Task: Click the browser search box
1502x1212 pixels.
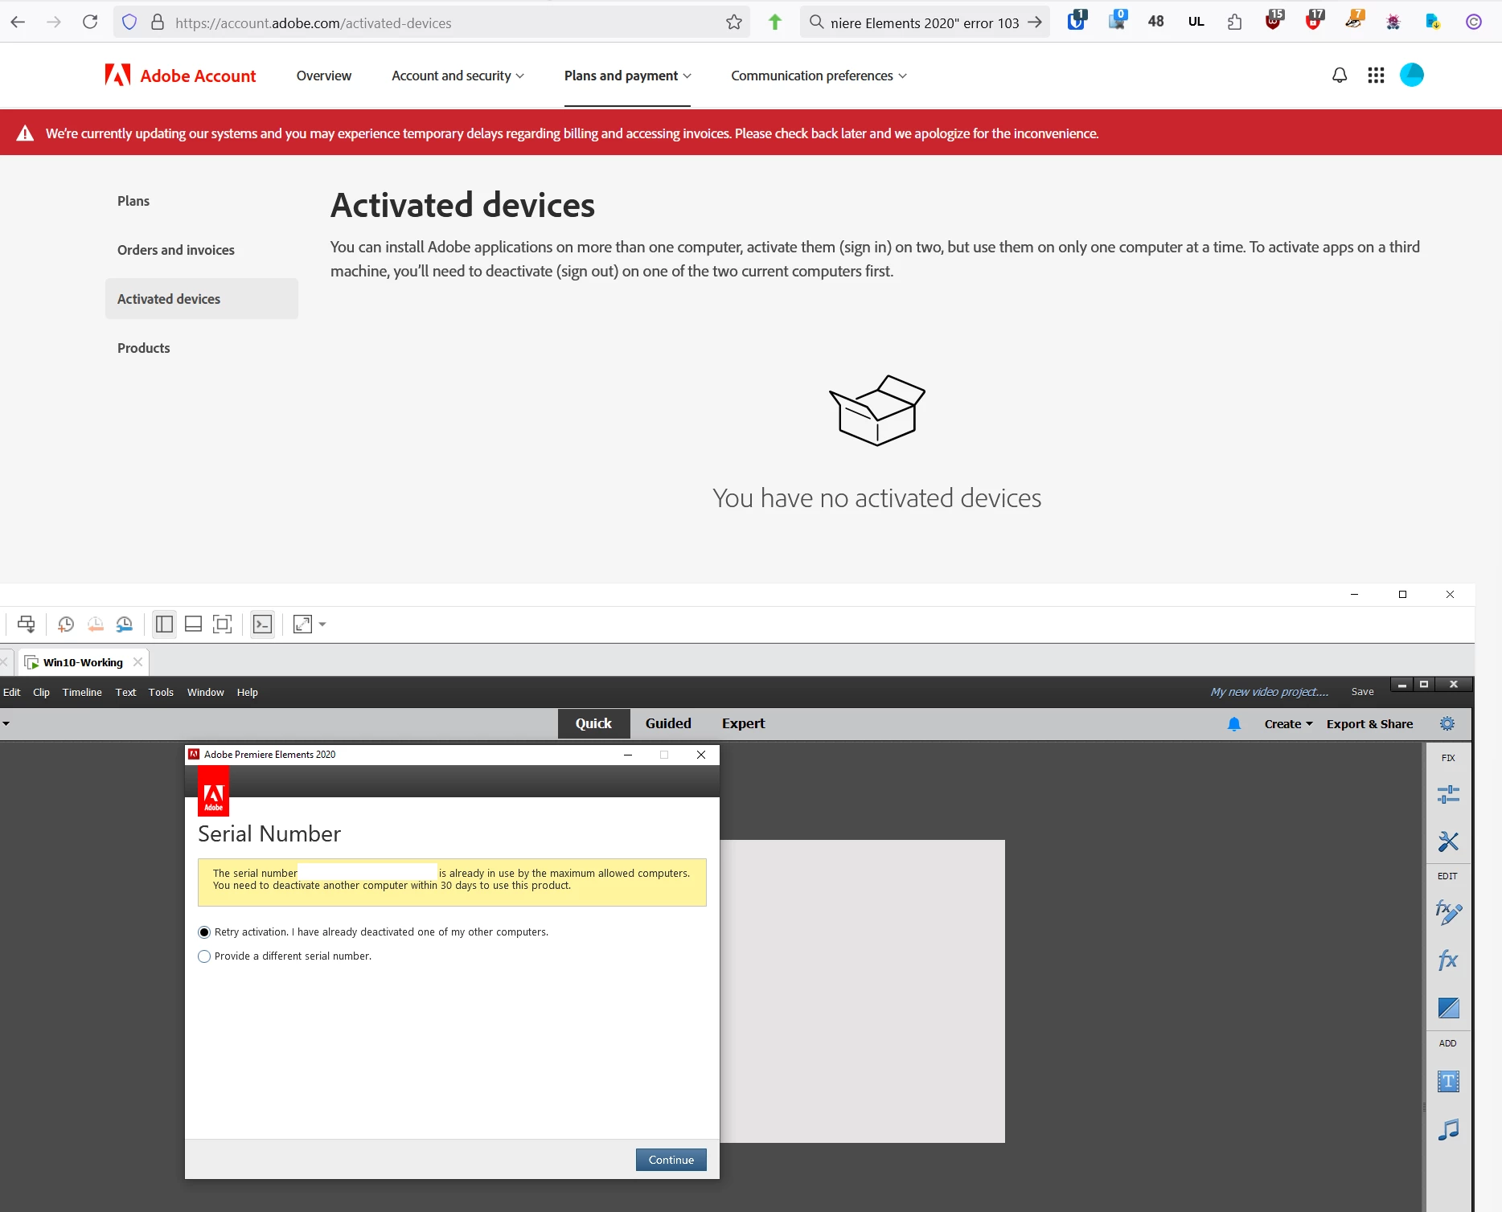Action: [925, 23]
